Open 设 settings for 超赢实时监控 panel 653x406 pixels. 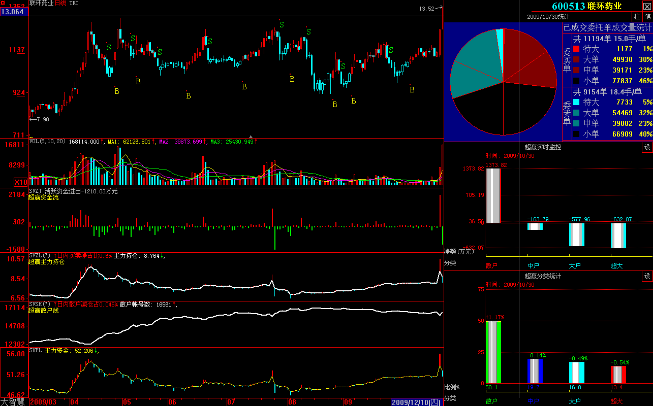click(647, 147)
